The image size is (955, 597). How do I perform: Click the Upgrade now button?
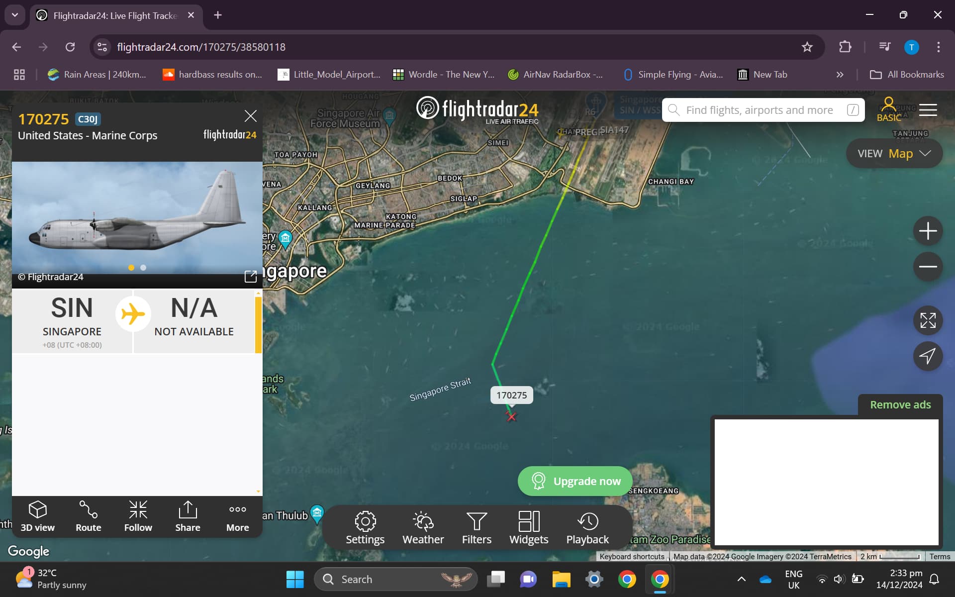point(575,481)
